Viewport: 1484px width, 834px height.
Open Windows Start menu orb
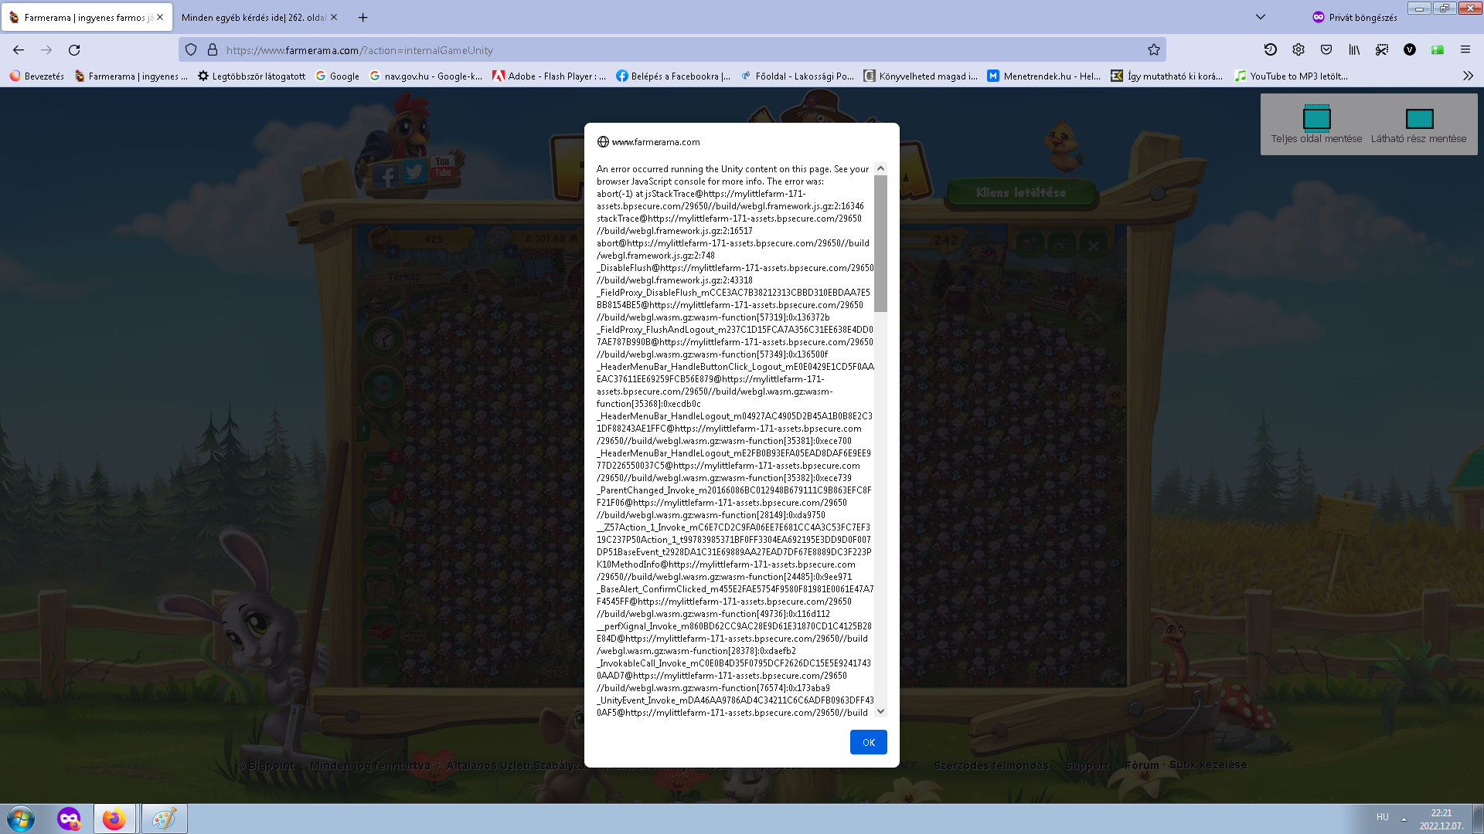coord(21,819)
